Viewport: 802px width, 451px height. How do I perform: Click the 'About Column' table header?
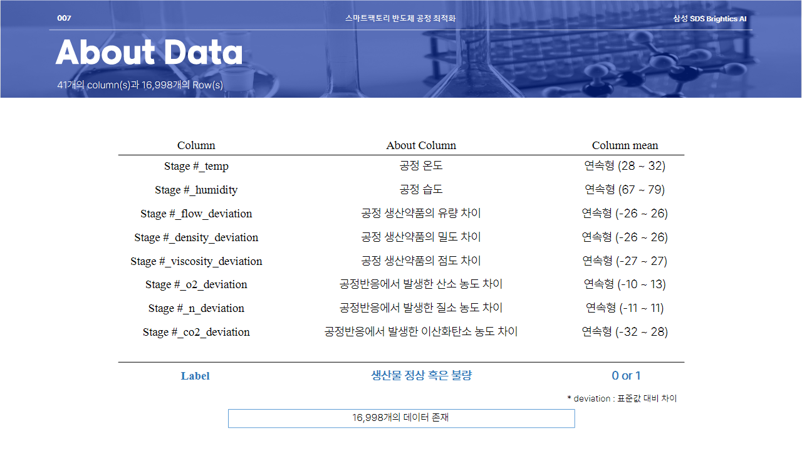point(421,145)
